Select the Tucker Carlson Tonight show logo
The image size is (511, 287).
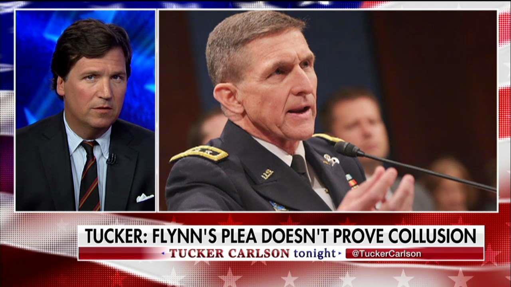[x=253, y=254]
